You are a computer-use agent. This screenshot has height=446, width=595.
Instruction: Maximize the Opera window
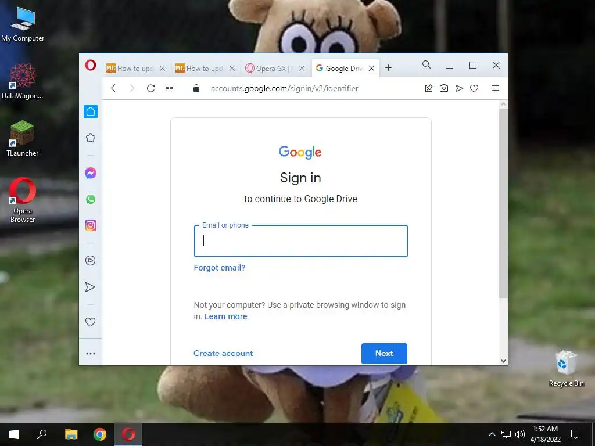pyautogui.click(x=473, y=65)
